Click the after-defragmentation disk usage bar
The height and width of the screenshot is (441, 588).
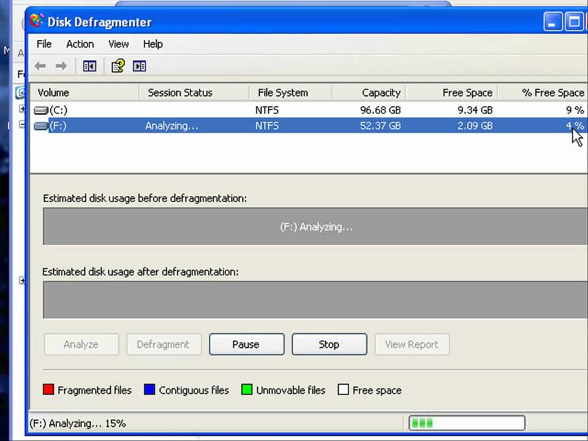click(315, 300)
